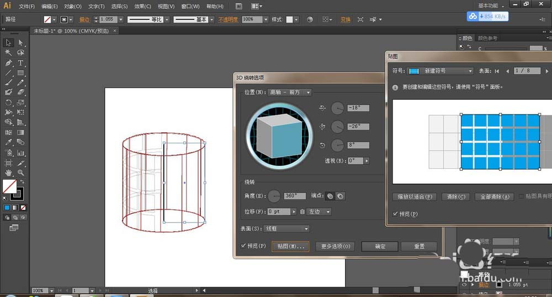Open the opacity percentage dropdown

[266, 20]
